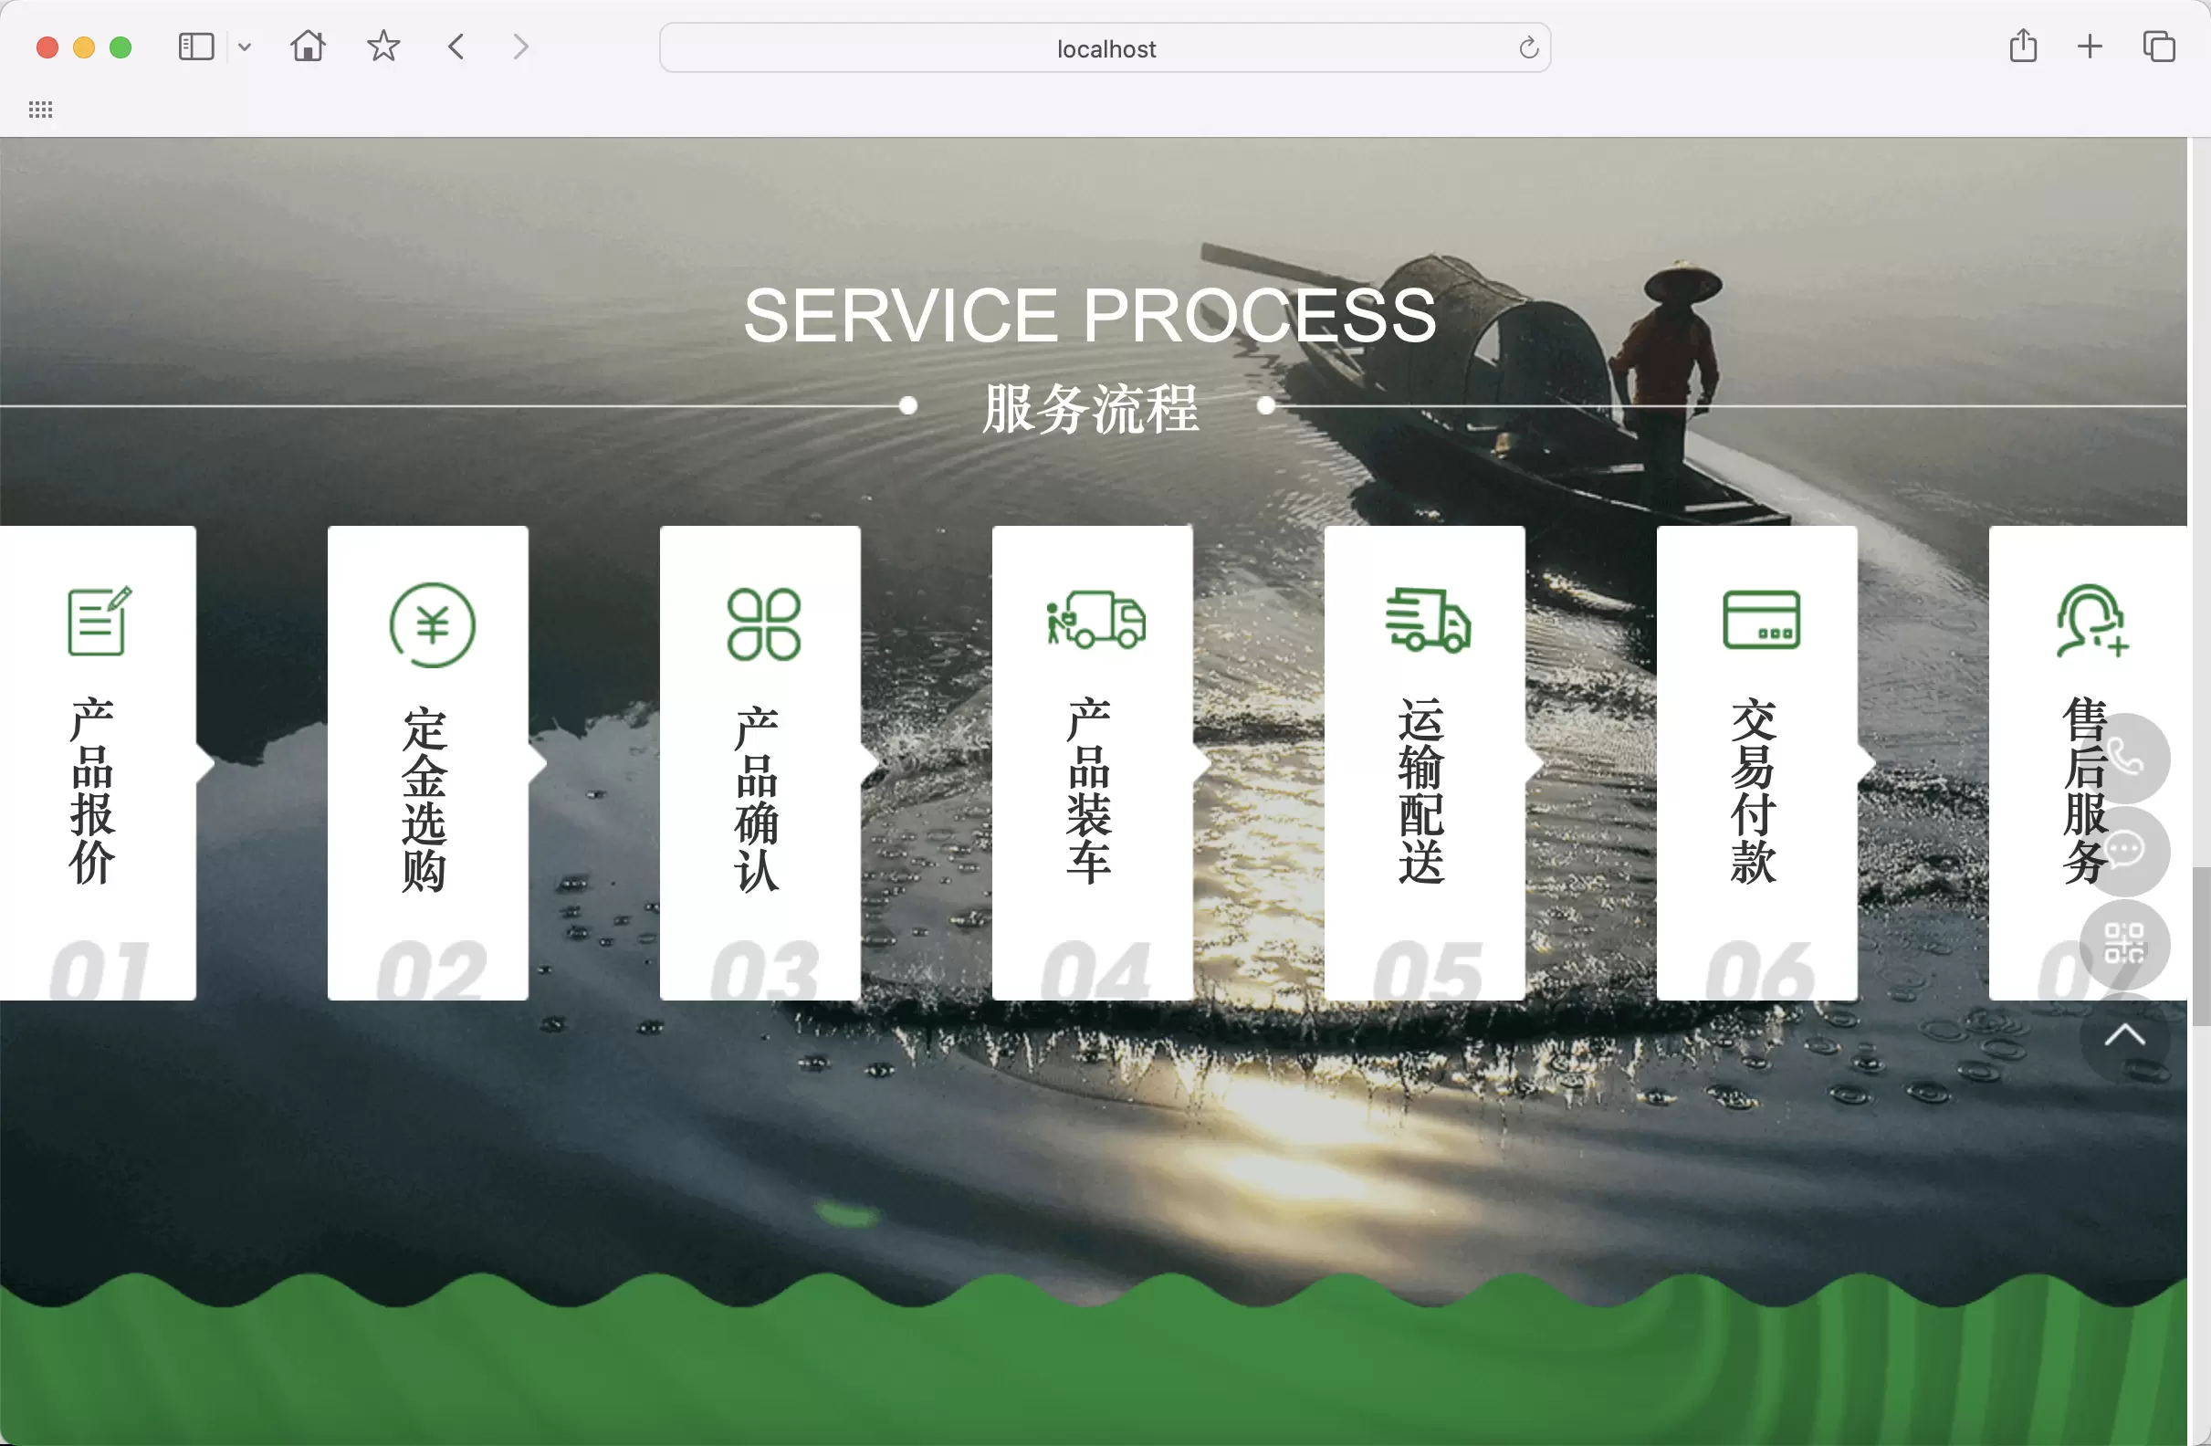The image size is (2211, 1446).
Task: Click the localhost address bar
Action: point(1105,47)
